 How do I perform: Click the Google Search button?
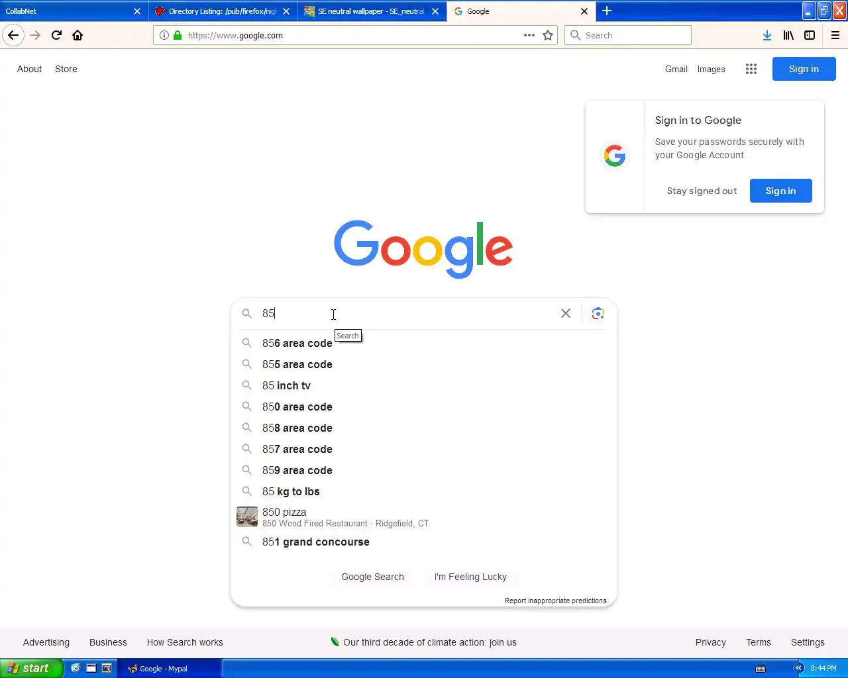pos(372,577)
